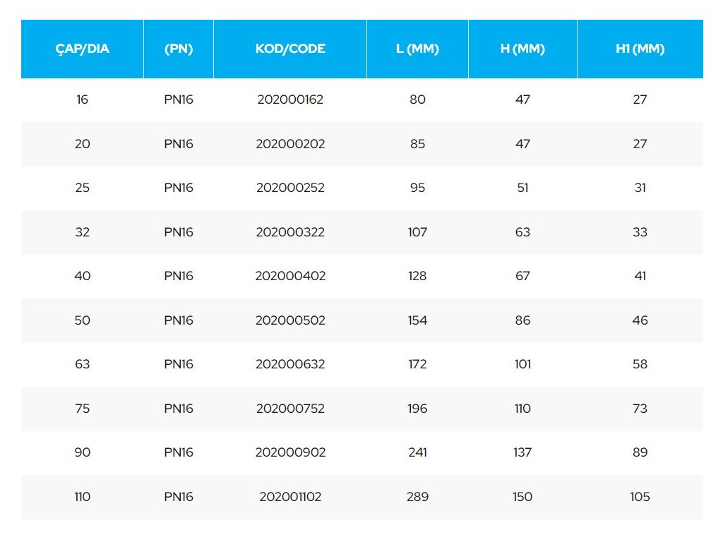Click H1 value 41
Image resolution: width=723 pixels, height=542 pixels.
tap(640, 276)
